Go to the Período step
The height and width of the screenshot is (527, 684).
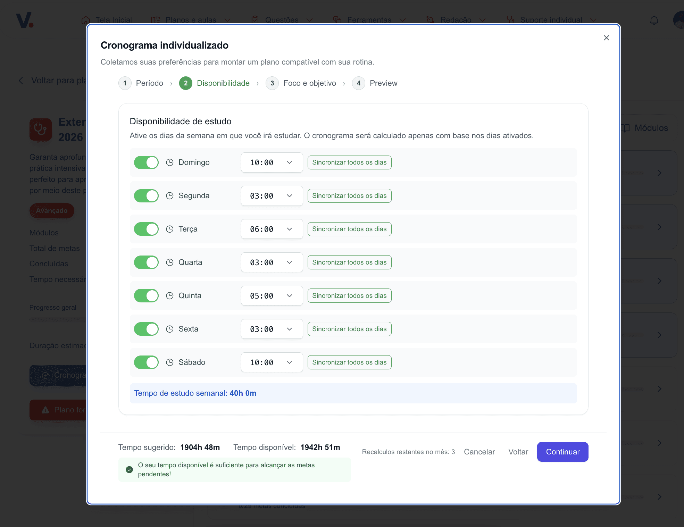click(x=149, y=83)
